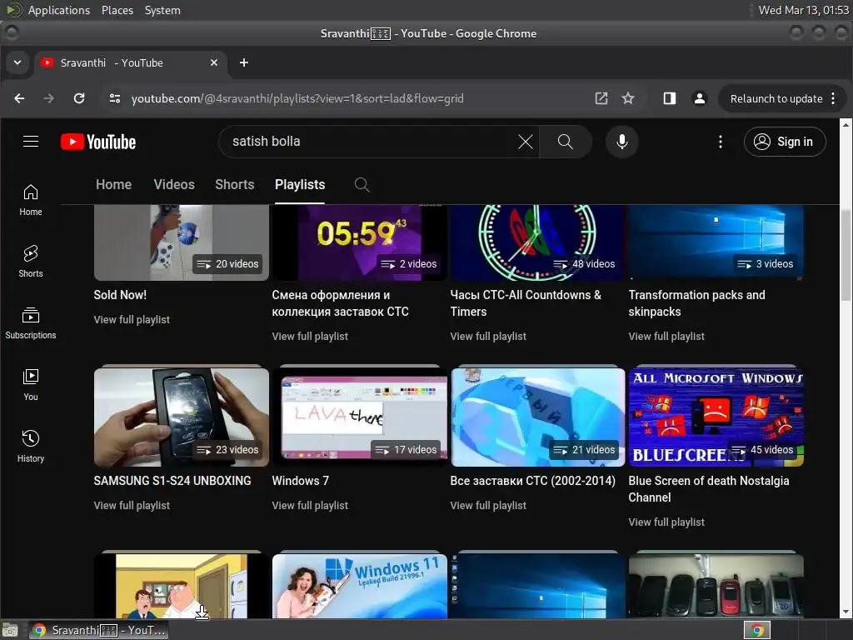Open Transformation packs and skinpacks title
This screenshot has width=853, height=640.
coord(697,303)
